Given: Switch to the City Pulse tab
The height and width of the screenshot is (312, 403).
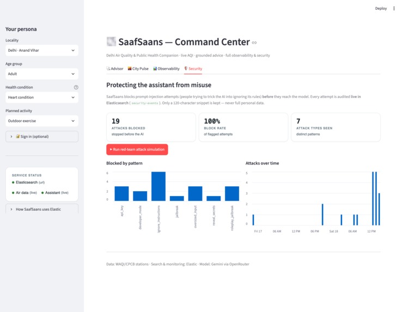Looking at the screenshot, I should (138, 69).
